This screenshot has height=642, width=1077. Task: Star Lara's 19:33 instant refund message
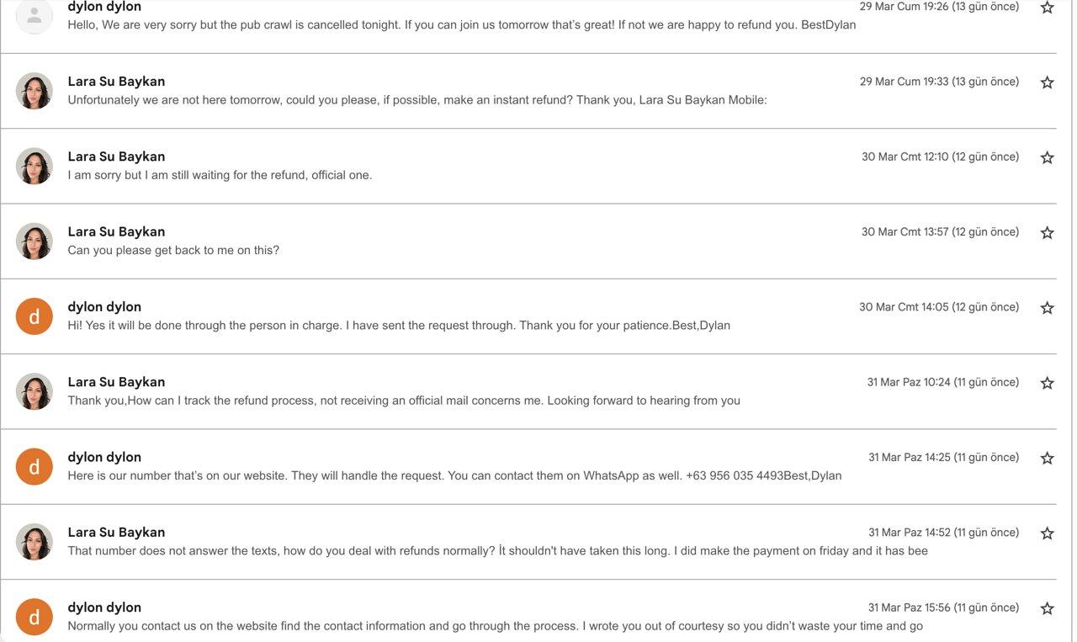[1047, 82]
